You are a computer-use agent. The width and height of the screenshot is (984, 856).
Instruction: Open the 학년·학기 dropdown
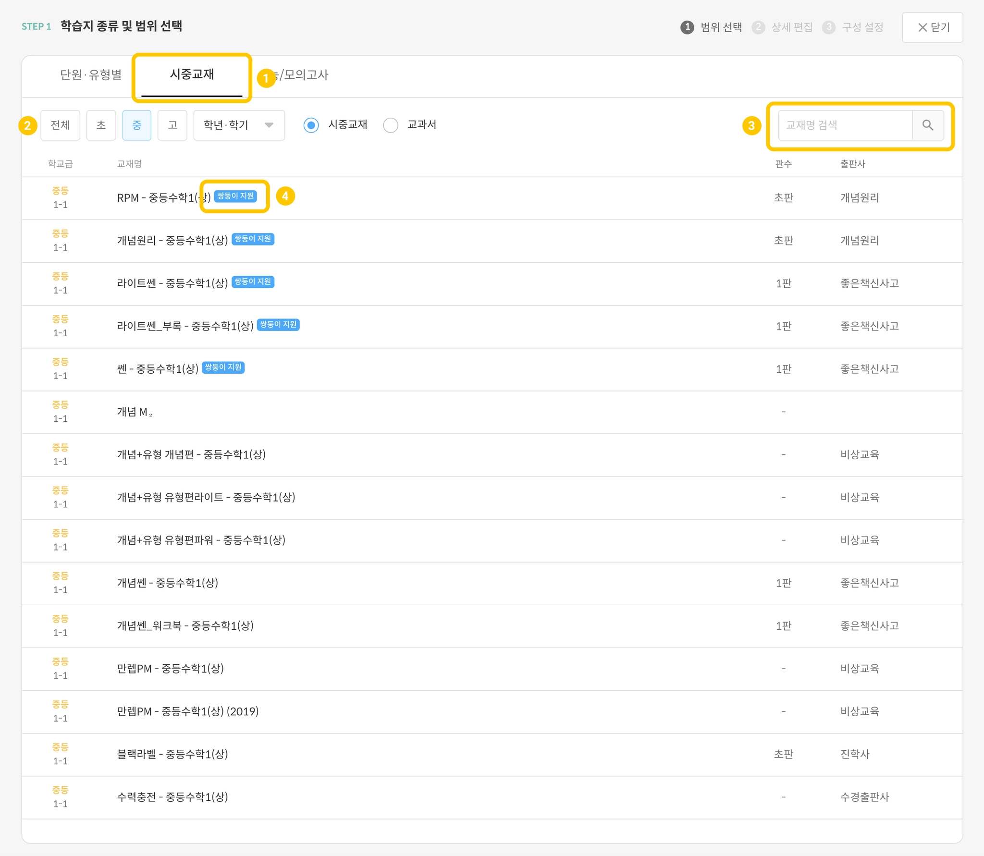tap(239, 125)
